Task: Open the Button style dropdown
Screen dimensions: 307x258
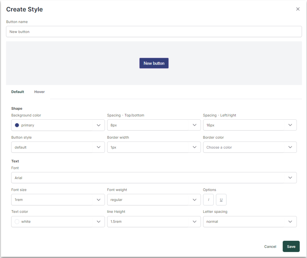Action: pyautogui.click(x=58, y=147)
